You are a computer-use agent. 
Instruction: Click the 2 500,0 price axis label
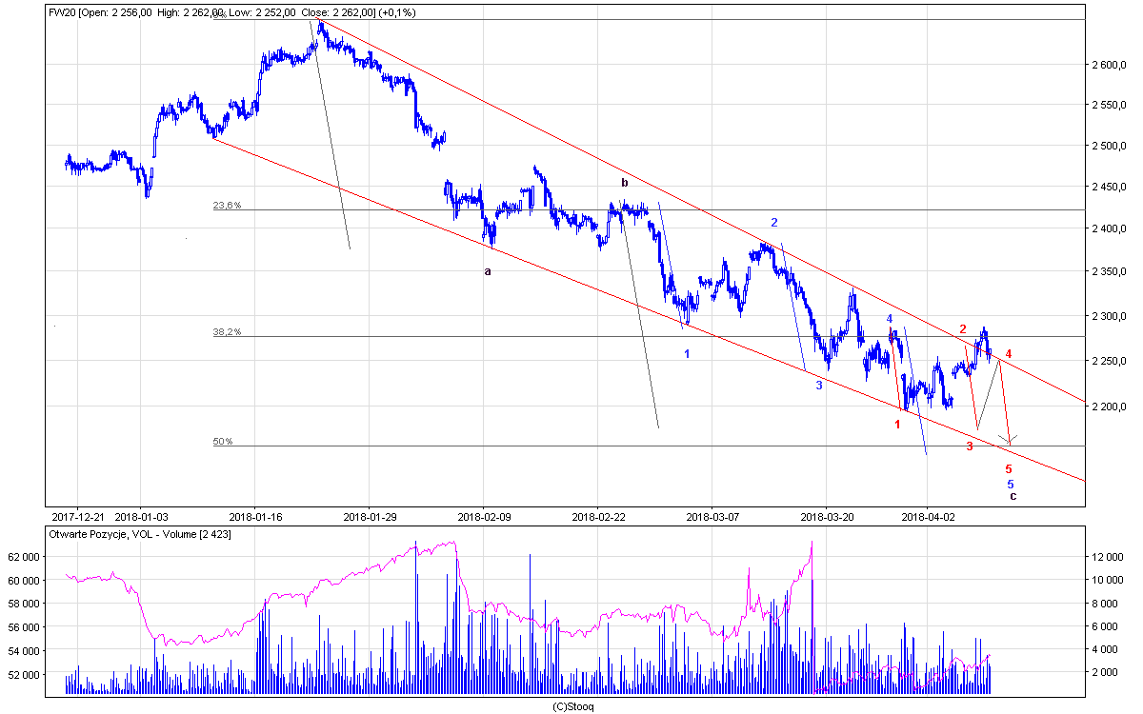[x=1109, y=146]
